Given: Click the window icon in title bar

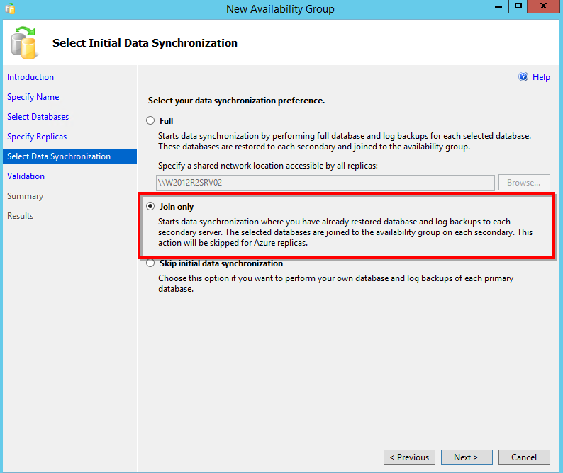Looking at the screenshot, I should coord(9,8).
